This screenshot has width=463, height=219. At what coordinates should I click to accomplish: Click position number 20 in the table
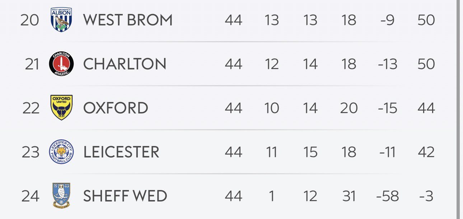point(29,20)
